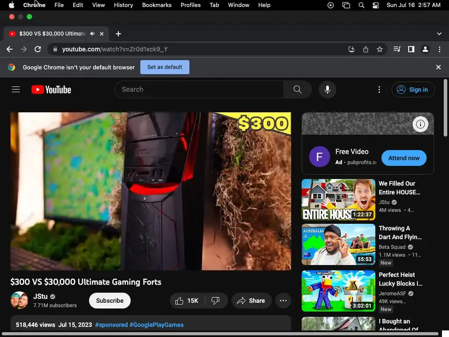The width and height of the screenshot is (449, 337).
Task: Share the video
Action: click(x=251, y=301)
